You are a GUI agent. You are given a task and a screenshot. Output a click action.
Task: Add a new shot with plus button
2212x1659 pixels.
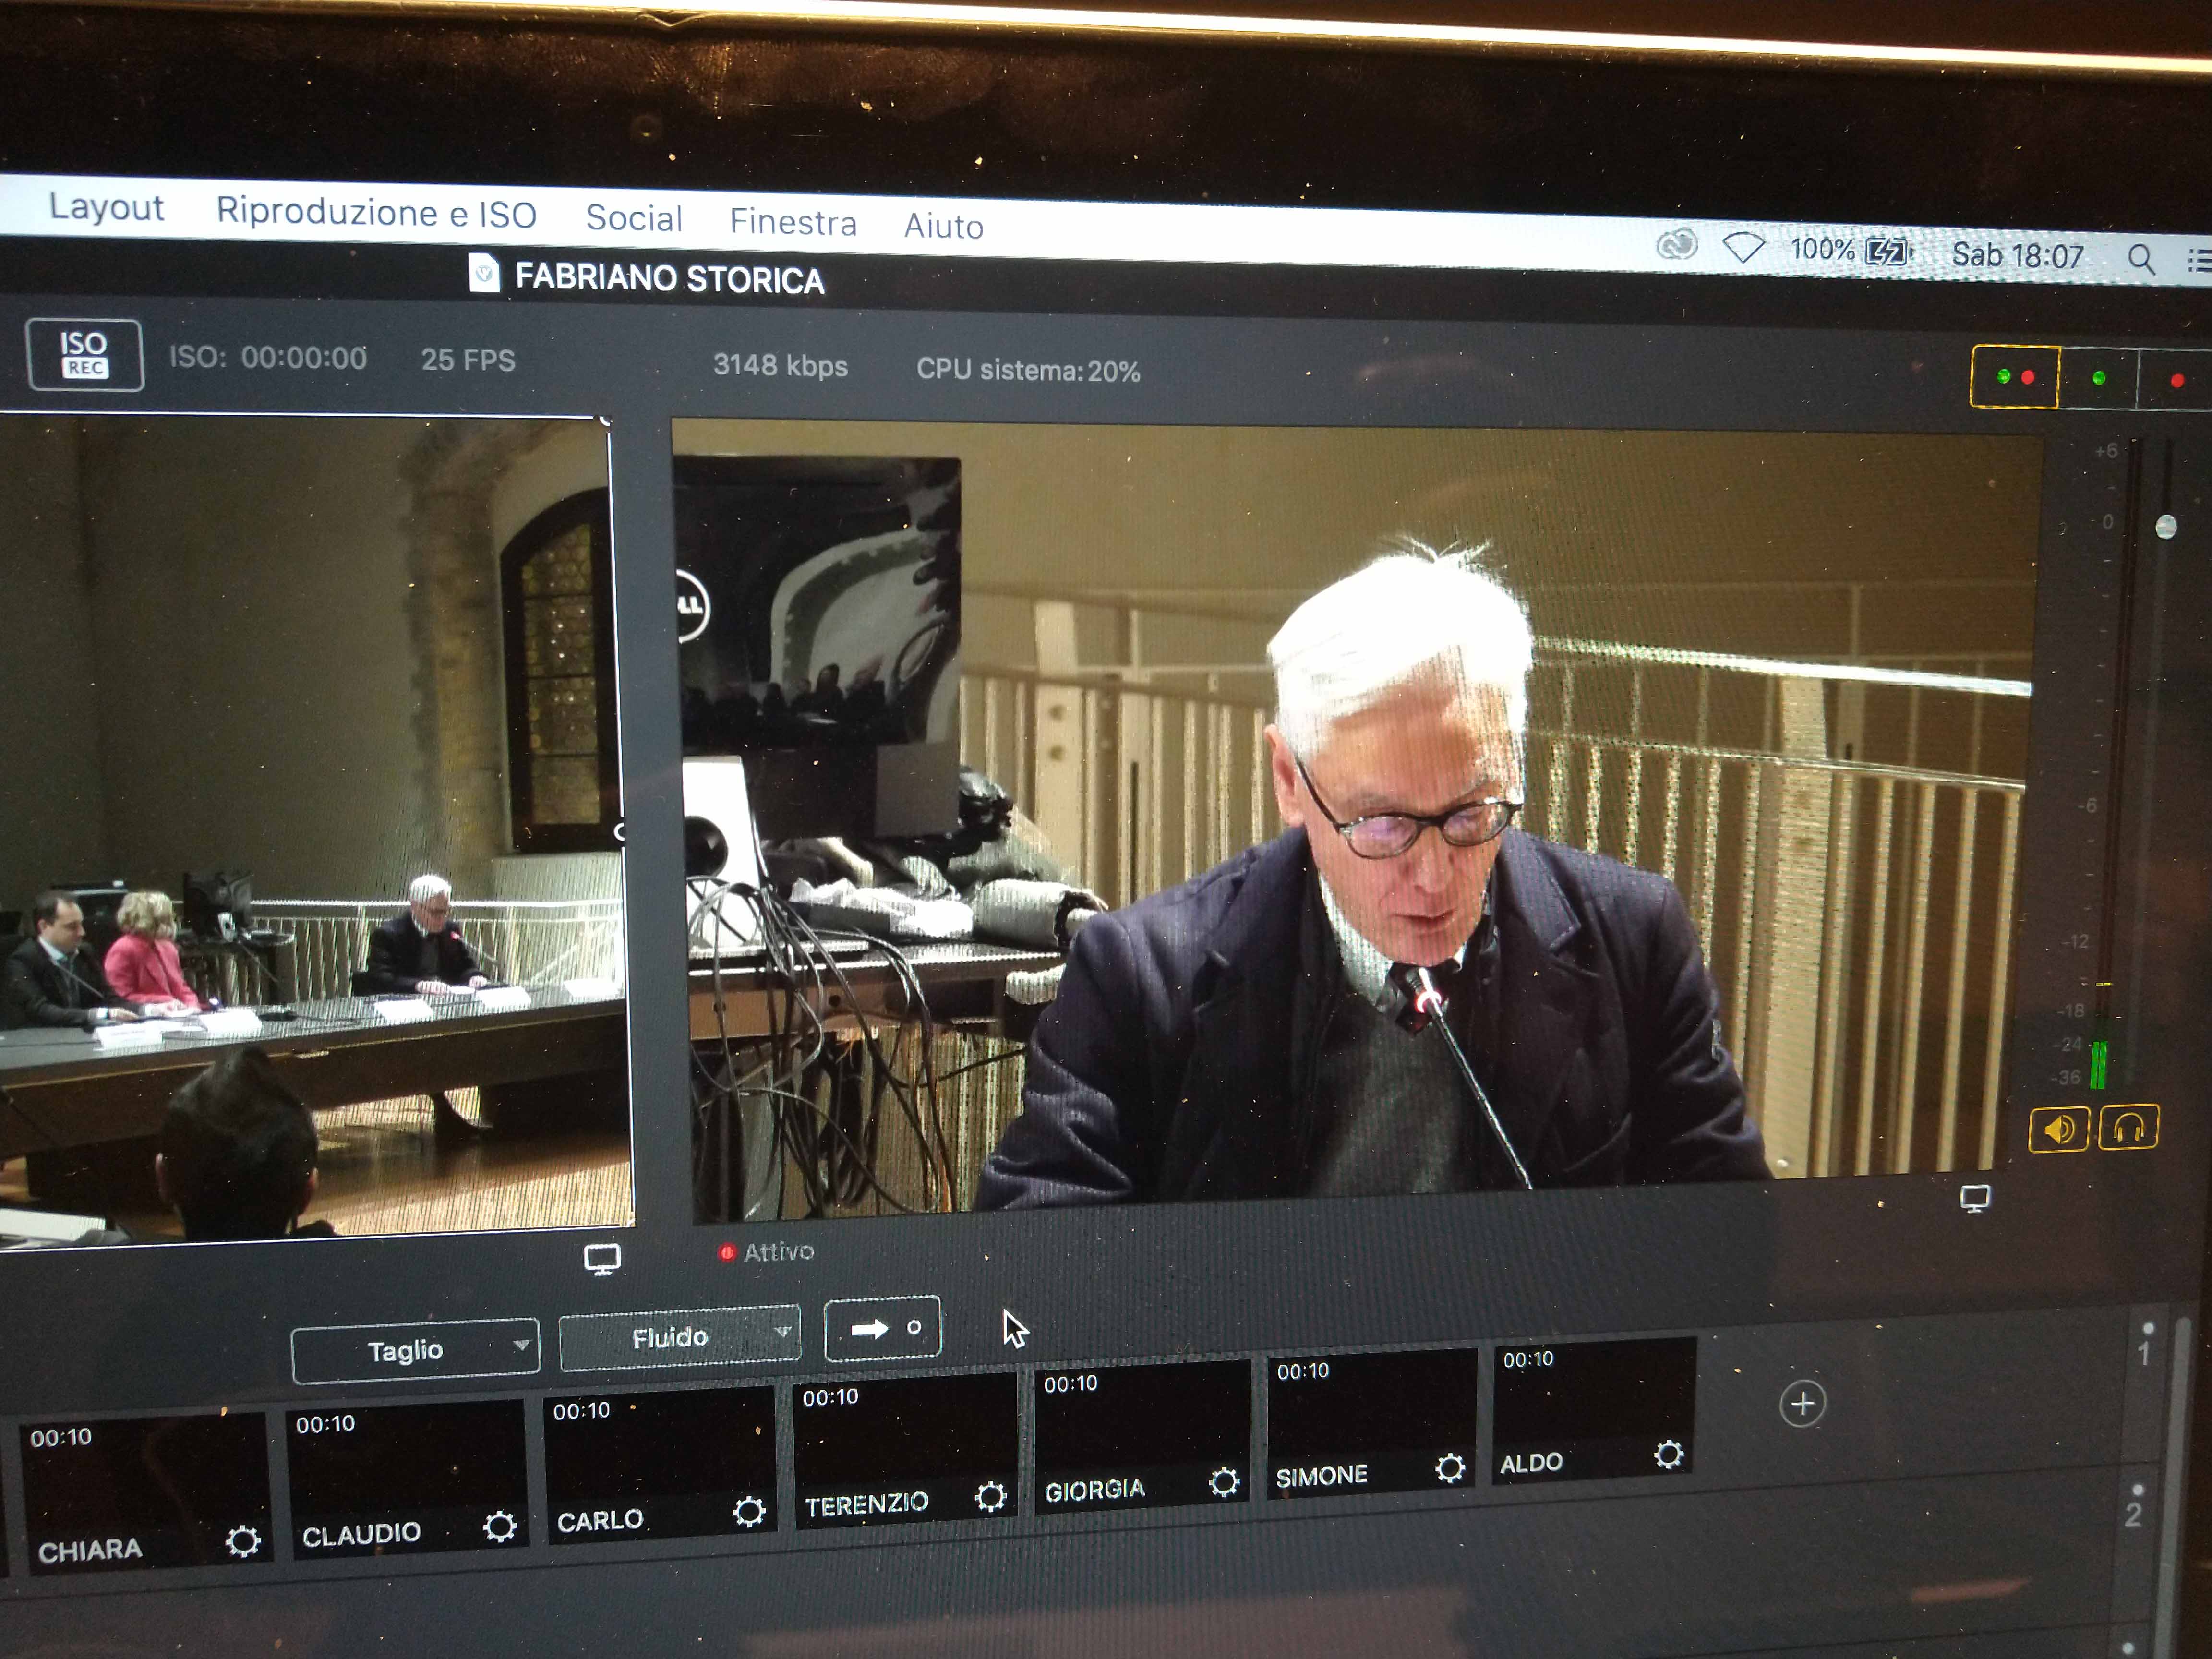(1803, 1404)
